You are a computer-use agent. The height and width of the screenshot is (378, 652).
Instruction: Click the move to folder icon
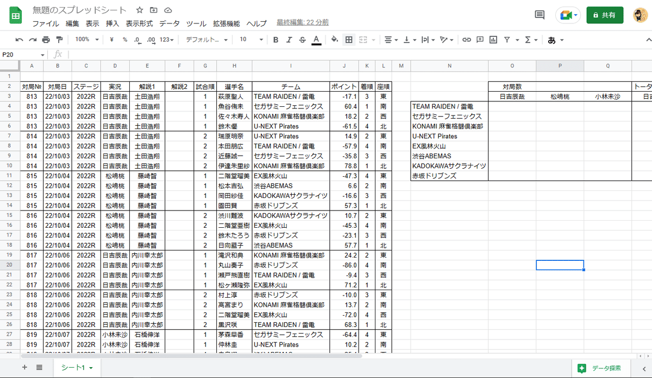(154, 10)
